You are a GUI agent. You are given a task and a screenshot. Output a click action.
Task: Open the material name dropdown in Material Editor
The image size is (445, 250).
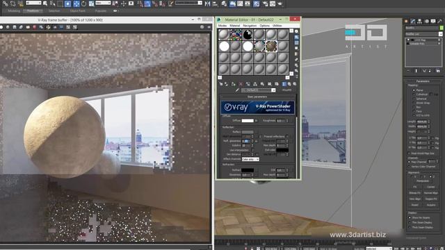[x=273, y=90]
